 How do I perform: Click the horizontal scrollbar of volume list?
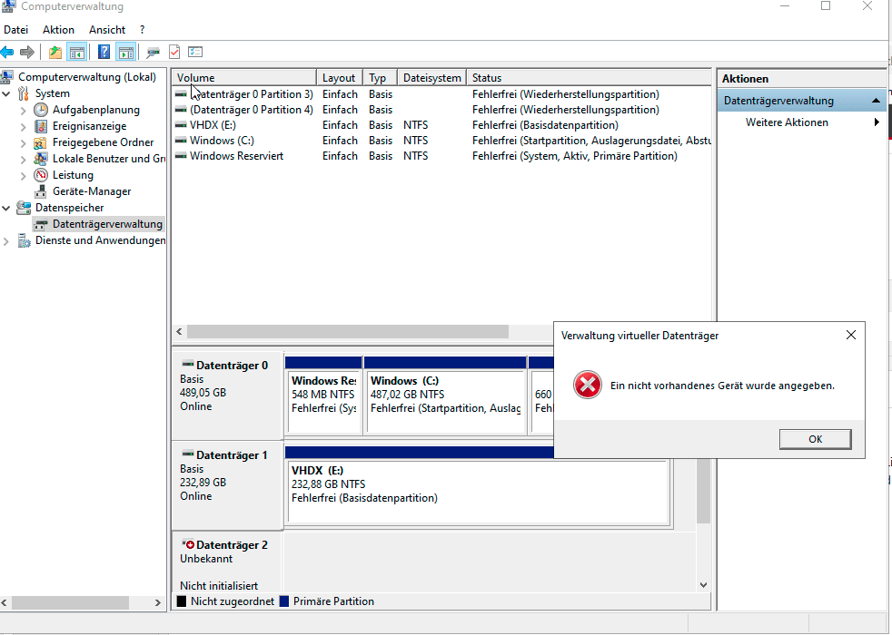(348, 331)
